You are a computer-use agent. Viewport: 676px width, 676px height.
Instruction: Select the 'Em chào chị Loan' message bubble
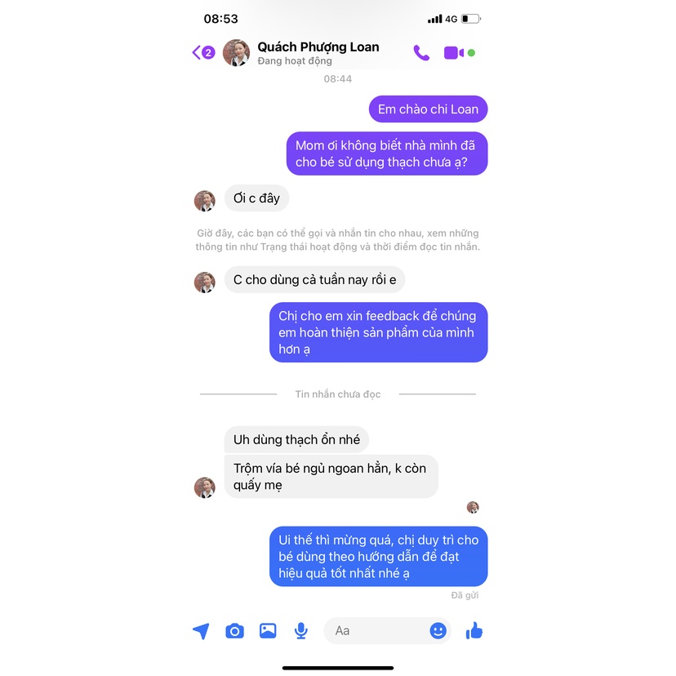pos(428,109)
